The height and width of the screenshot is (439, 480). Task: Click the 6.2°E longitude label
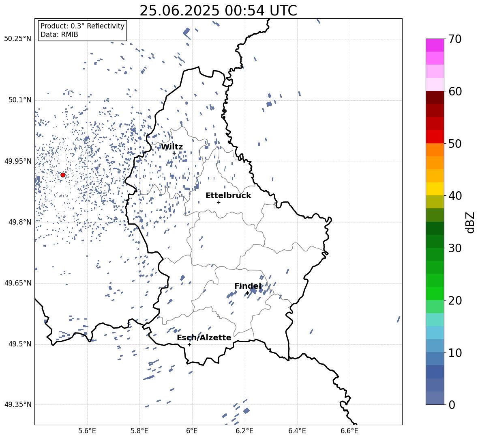(244, 431)
